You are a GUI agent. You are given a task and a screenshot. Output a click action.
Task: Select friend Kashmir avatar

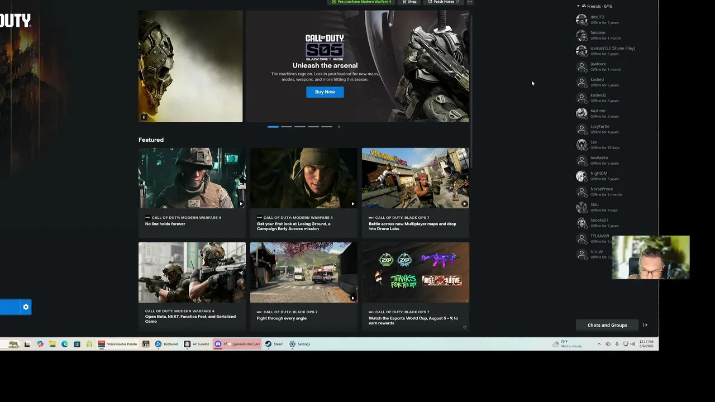[x=581, y=113]
